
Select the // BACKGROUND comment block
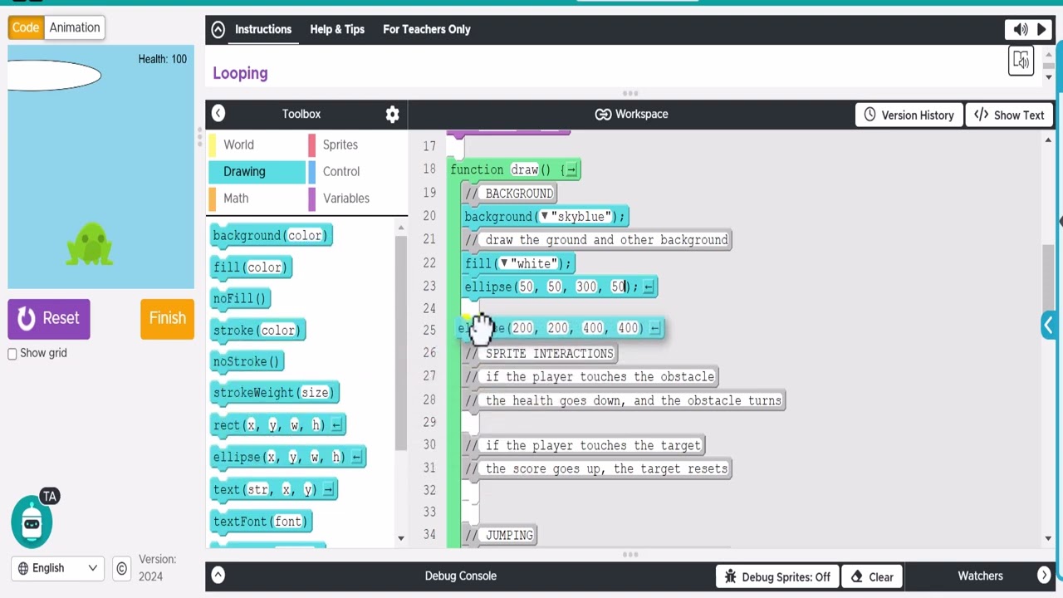coord(509,194)
